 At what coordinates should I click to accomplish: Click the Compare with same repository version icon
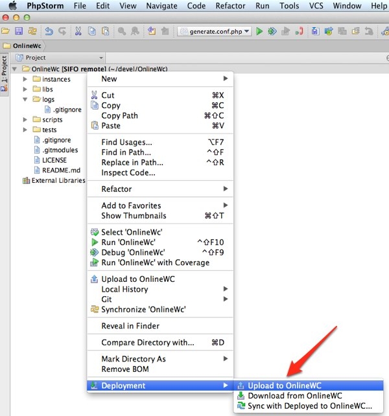342,31
